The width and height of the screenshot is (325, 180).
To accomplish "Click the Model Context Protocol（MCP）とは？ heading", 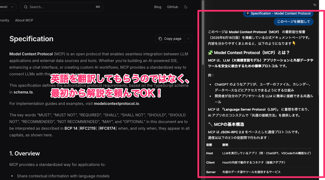I will 249,53.
